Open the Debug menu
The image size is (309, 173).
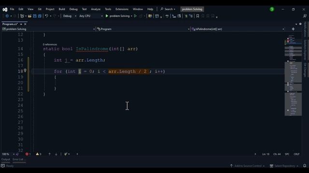point(73,9)
